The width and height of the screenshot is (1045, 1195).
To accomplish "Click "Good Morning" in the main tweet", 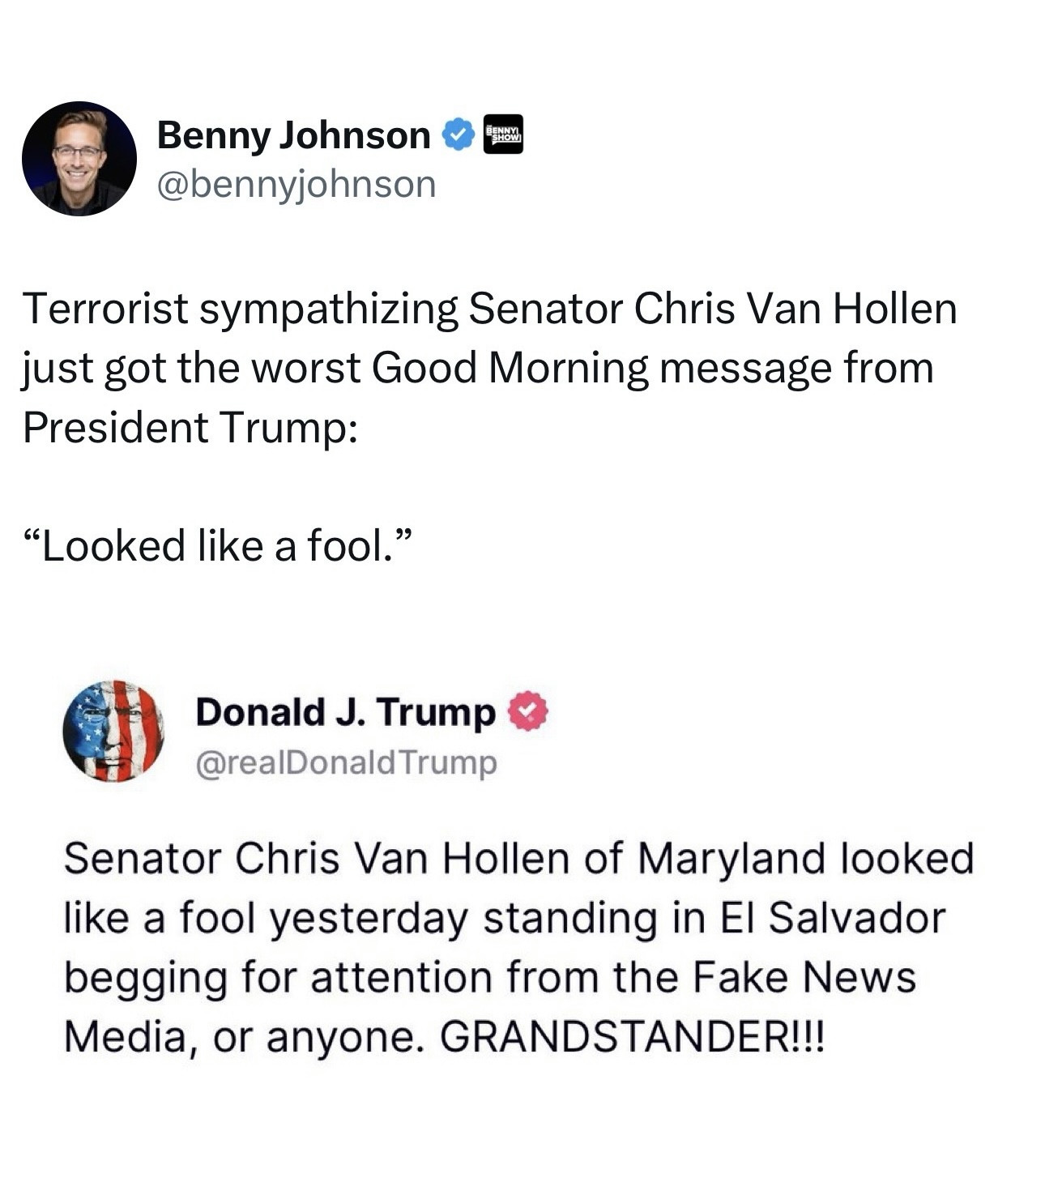I will pos(510,368).
